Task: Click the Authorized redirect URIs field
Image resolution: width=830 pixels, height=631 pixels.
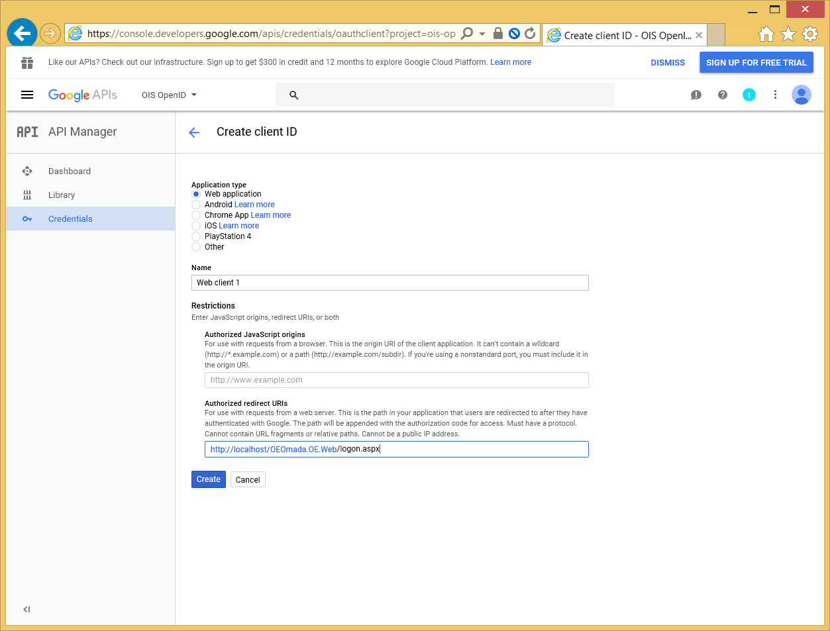Action: coord(397,450)
